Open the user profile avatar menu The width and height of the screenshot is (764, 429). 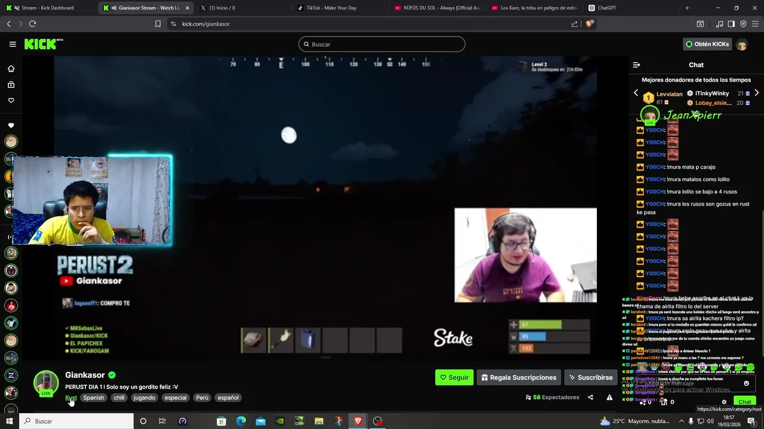click(x=742, y=44)
